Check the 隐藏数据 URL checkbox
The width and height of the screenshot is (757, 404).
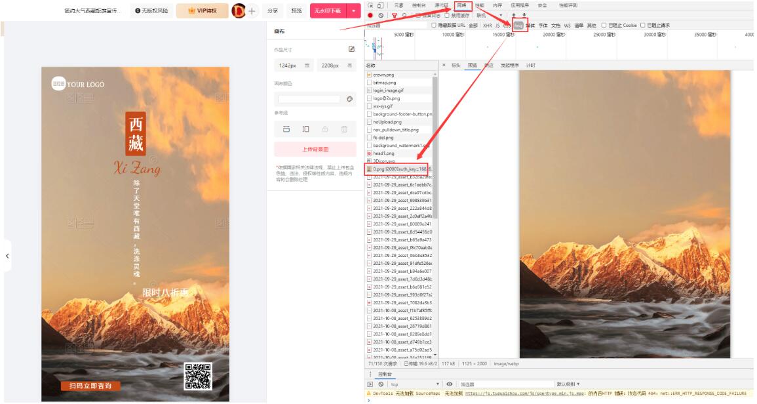click(433, 26)
